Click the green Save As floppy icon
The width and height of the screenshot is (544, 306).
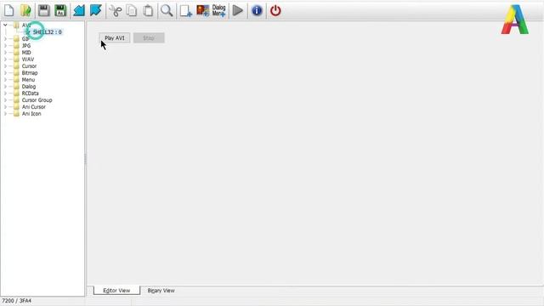[x=60, y=10]
